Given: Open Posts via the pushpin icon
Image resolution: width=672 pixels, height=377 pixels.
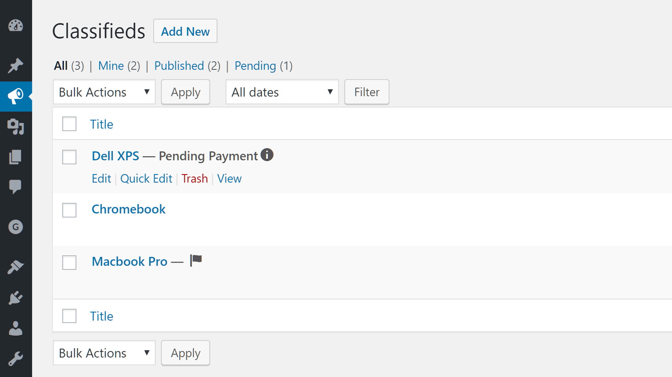Looking at the screenshot, I should coord(16,65).
